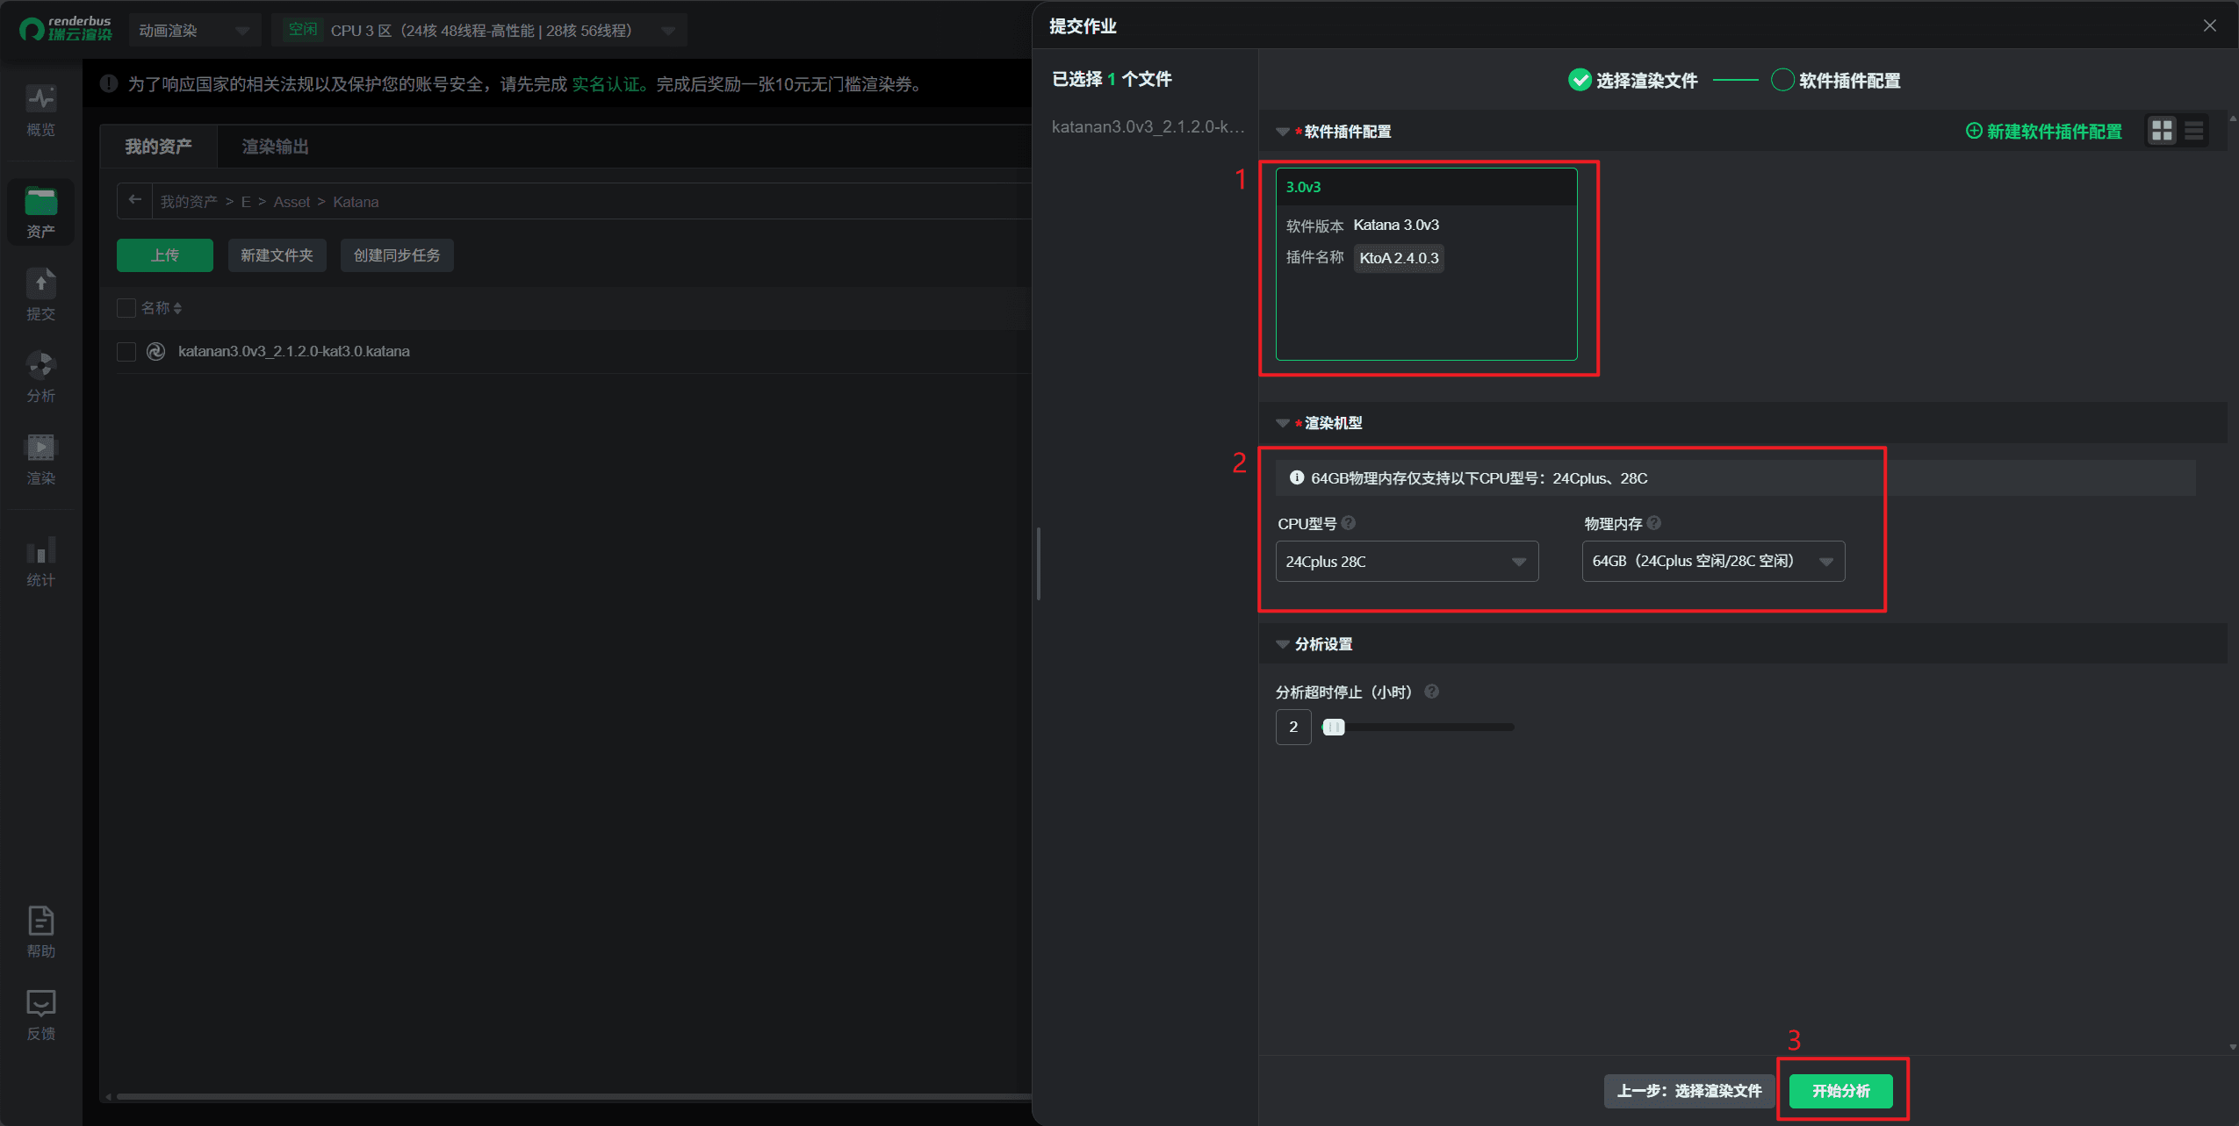2239x1126 pixels.
Task: Switch plugin configs to list view
Action: 2193,131
